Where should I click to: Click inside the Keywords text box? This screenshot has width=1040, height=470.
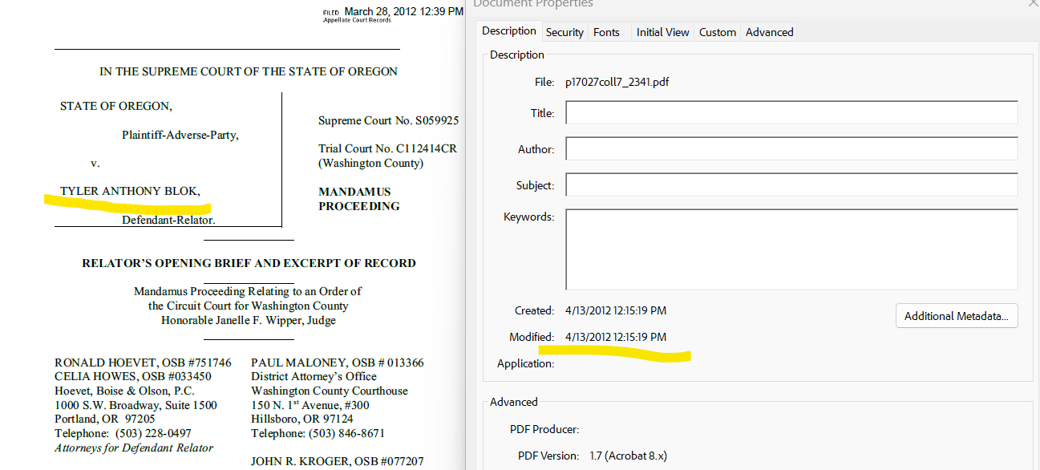(x=791, y=249)
